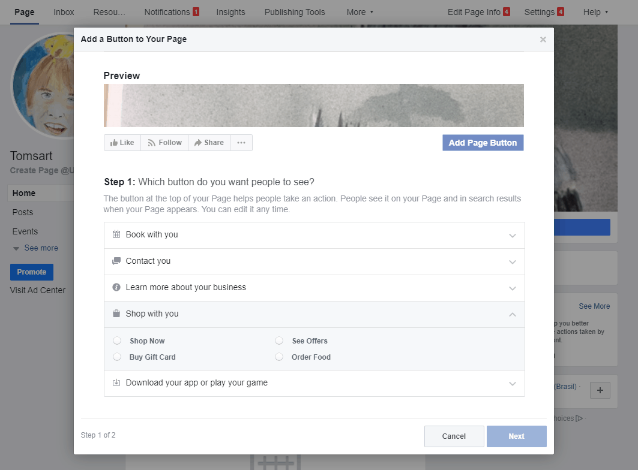Open page Settings
638x470 pixels.
[x=544, y=12]
